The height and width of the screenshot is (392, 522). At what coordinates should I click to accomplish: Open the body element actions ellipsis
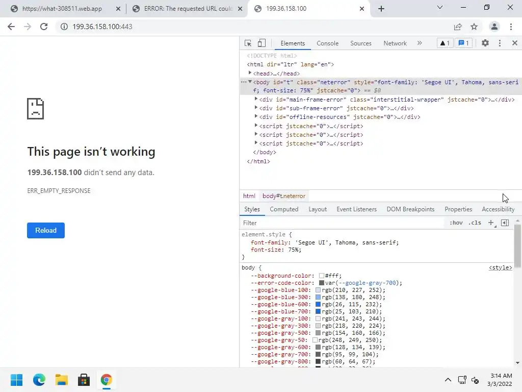click(x=243, y=82)
